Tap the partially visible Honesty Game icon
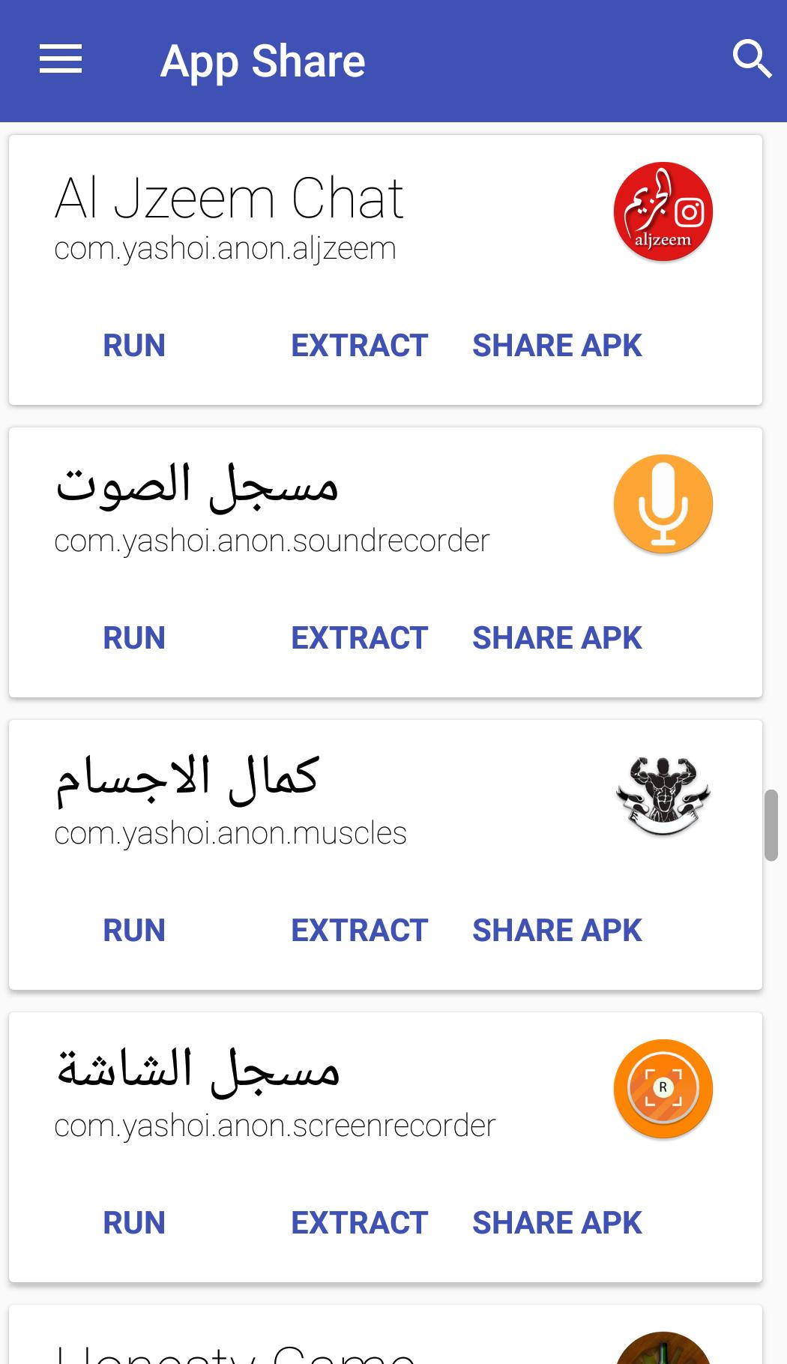Screen dimensions: 787x1364 663,1350
